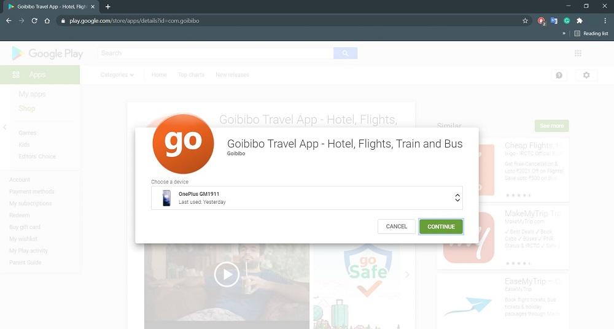Click the browser forward arrow

21,21
